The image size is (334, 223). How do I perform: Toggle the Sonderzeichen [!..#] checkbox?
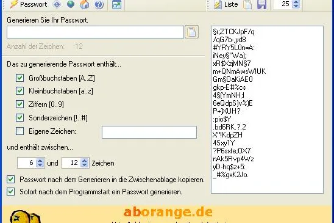[20, 118]
